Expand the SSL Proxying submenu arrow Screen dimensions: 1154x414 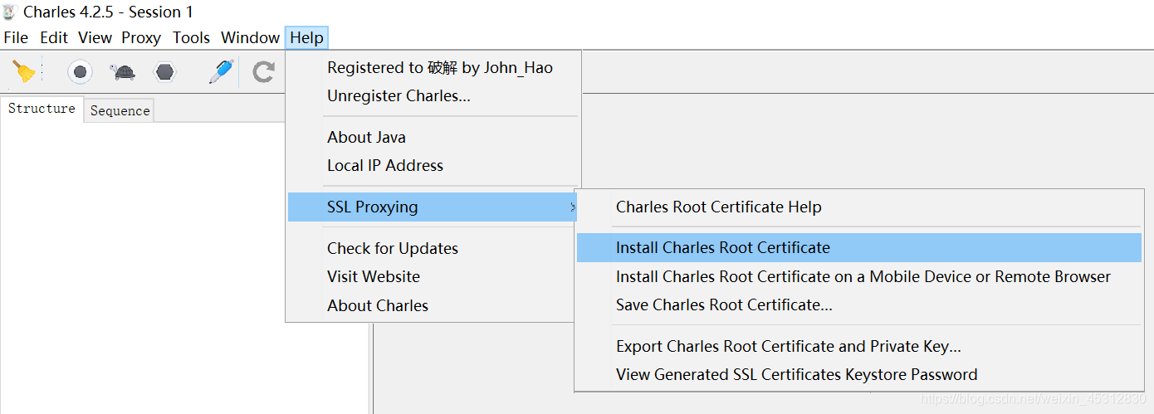click(572, 207)
